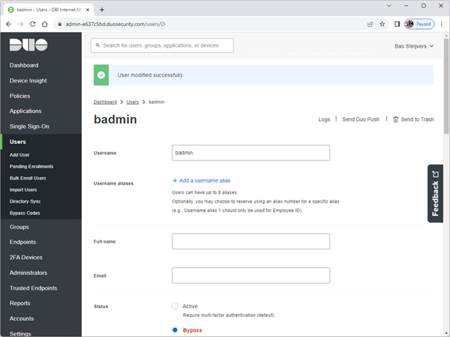Open Bulk Enroll Users submenu item
The height and width of the screenshot is (337, 450).
point(28,178)
